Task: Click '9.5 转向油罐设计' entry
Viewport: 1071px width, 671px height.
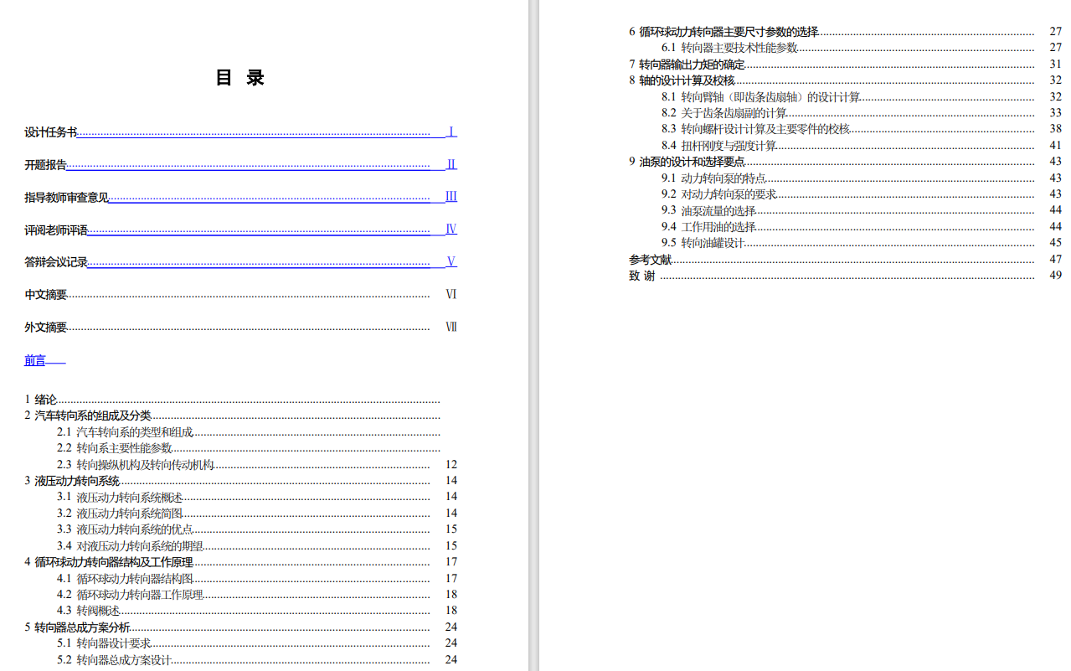Action: [x=862, y=243]
